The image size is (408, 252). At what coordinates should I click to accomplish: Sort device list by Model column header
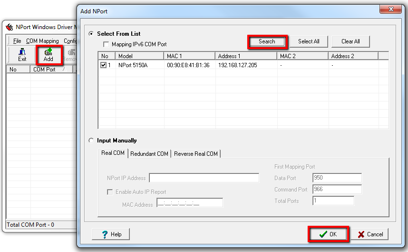point(139,56)
